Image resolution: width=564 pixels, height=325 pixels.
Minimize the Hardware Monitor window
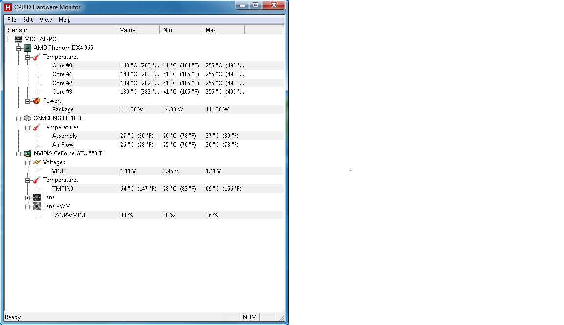click(242, 5)
